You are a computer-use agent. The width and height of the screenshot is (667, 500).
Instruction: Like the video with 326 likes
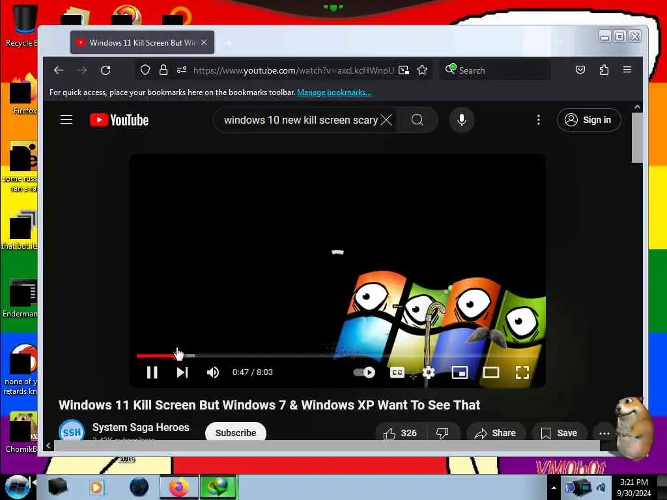pos(400,433)
